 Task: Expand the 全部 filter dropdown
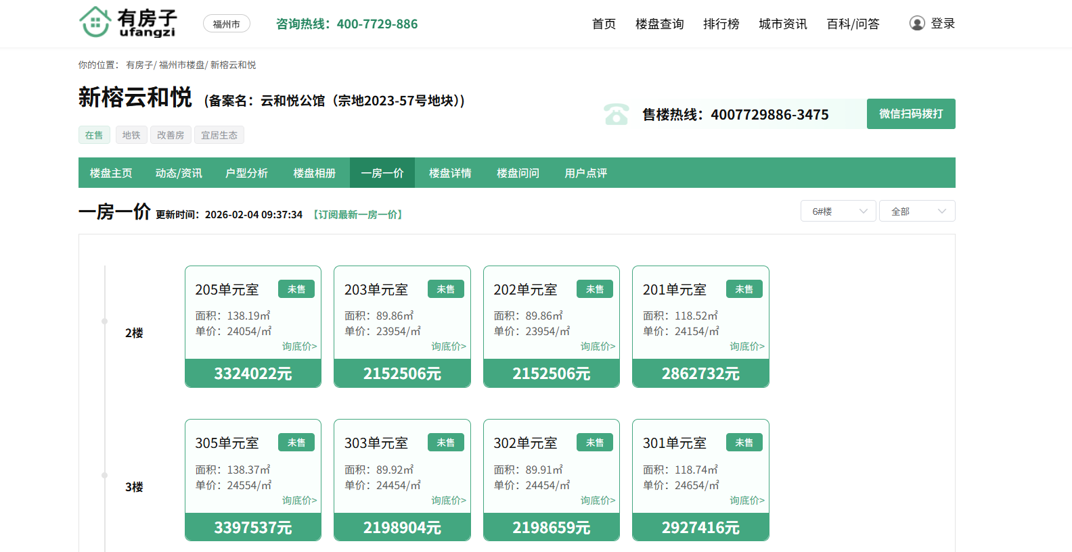(916, 211)
